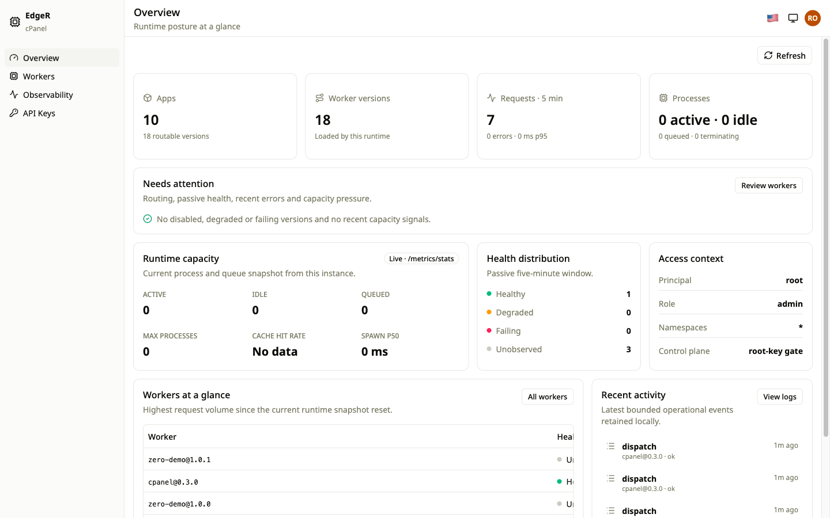
Task: Click the health dot in zero-demo@1.0.0 row
Action: coord(559,504)
